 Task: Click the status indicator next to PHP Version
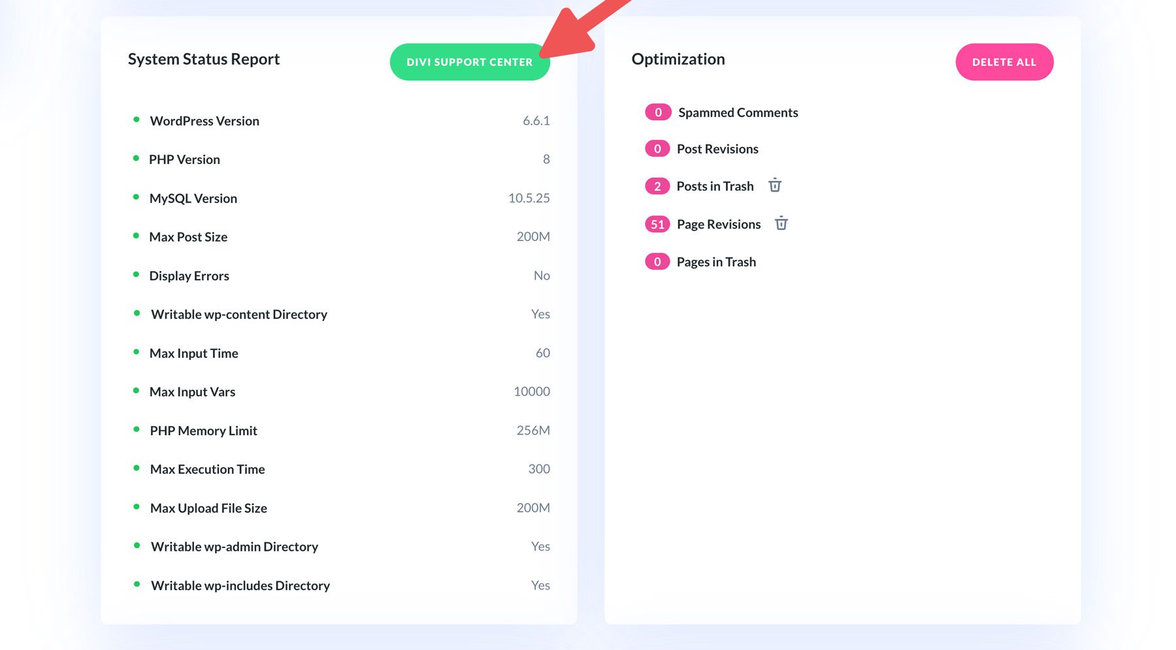[x=137, y=157]
